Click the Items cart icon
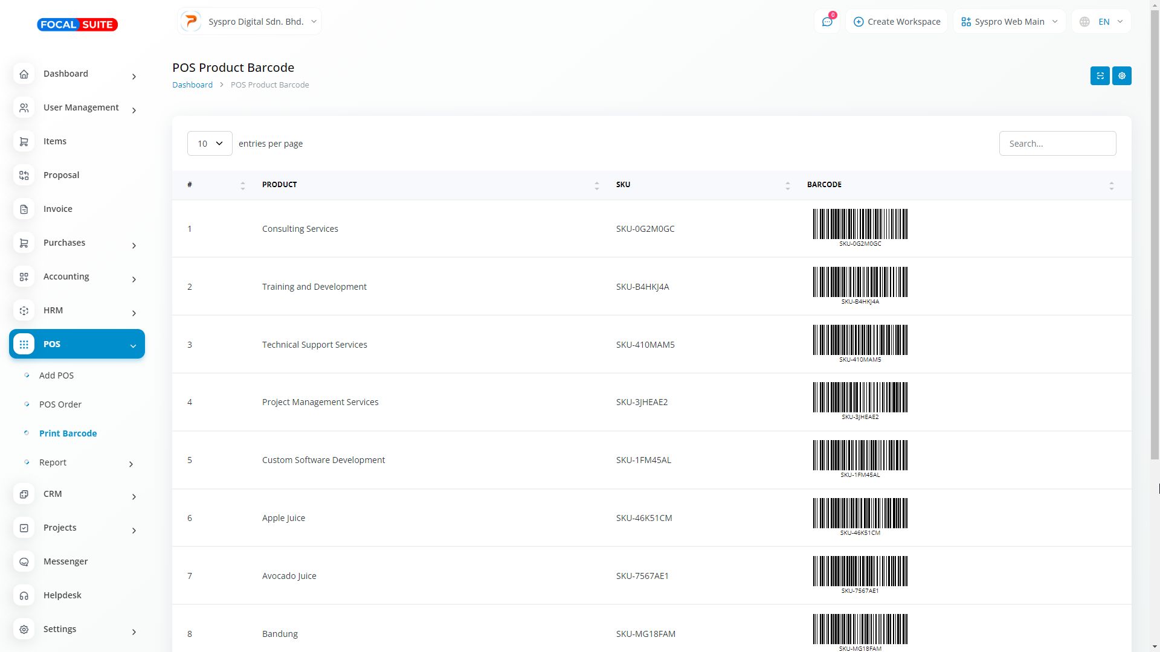1160x652 pixels. pyautogui.click(x=24, y=141)
